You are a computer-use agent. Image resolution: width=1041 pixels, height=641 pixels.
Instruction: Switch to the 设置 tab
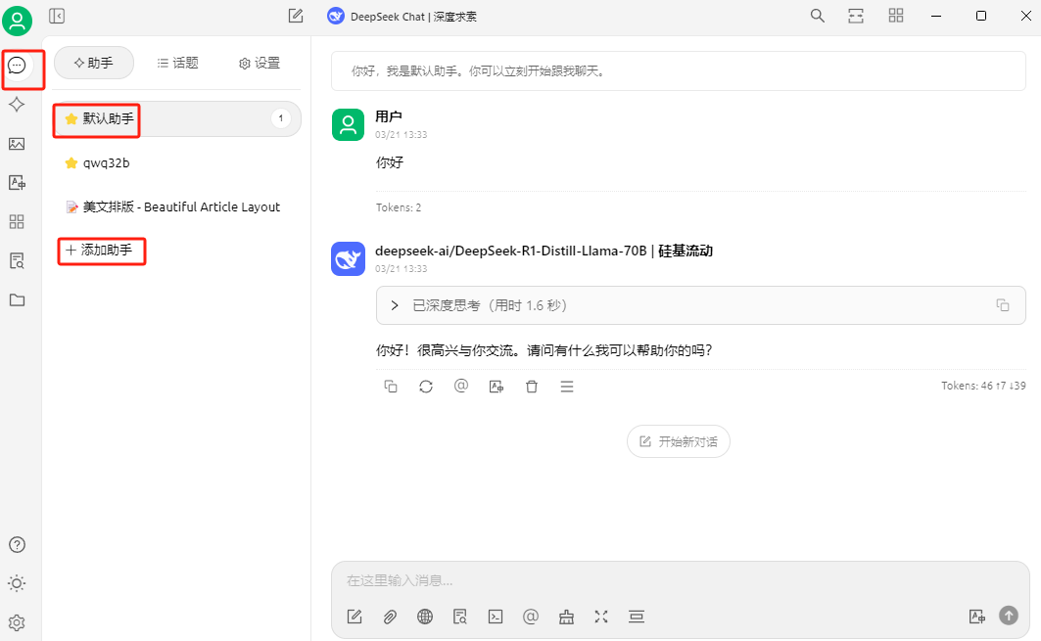pyautogui.click(x=260, y=63)
